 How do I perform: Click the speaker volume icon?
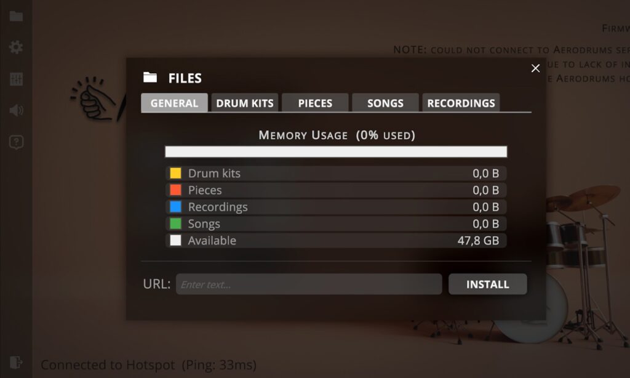(16, 111)
